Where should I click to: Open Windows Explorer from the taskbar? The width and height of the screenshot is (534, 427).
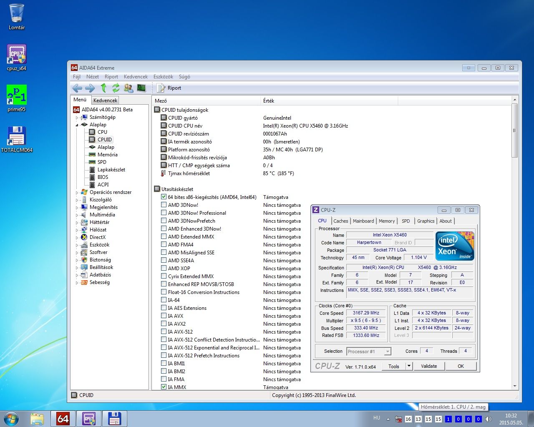pyautogui.click(x=37, y=419)
